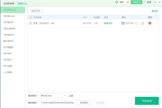The image size is (162, 108).
Task: Click the username next to avatar
Action: click(x=122, y=2)
